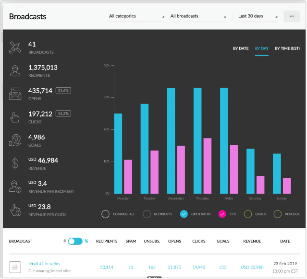
Task: Uncheck the CTR series
Action: tap(222, 214)
